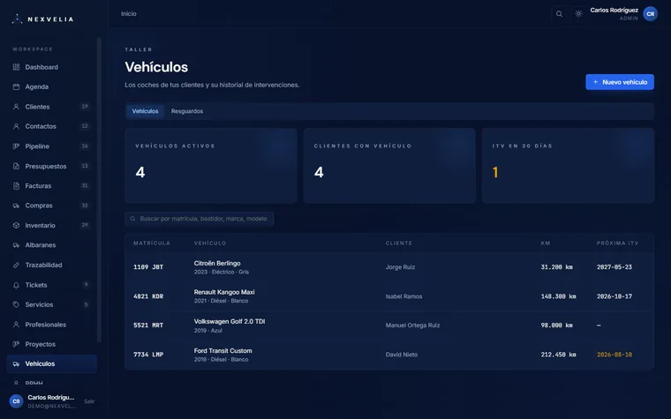Select license plate 5521 MRT
This screenshot has height=419, width=671.
(x=148, y=325)
